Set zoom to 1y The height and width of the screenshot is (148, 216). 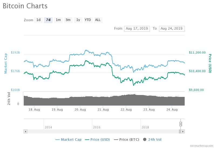point(78,20)
